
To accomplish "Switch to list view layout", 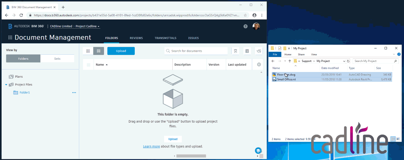I will (98, 51).
